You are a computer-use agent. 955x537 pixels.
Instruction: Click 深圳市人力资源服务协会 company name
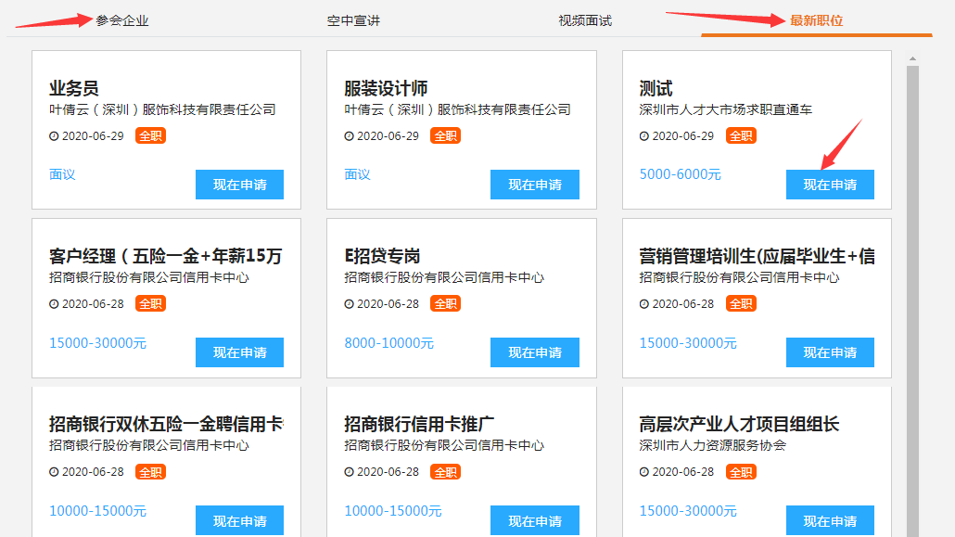[712, 445]
